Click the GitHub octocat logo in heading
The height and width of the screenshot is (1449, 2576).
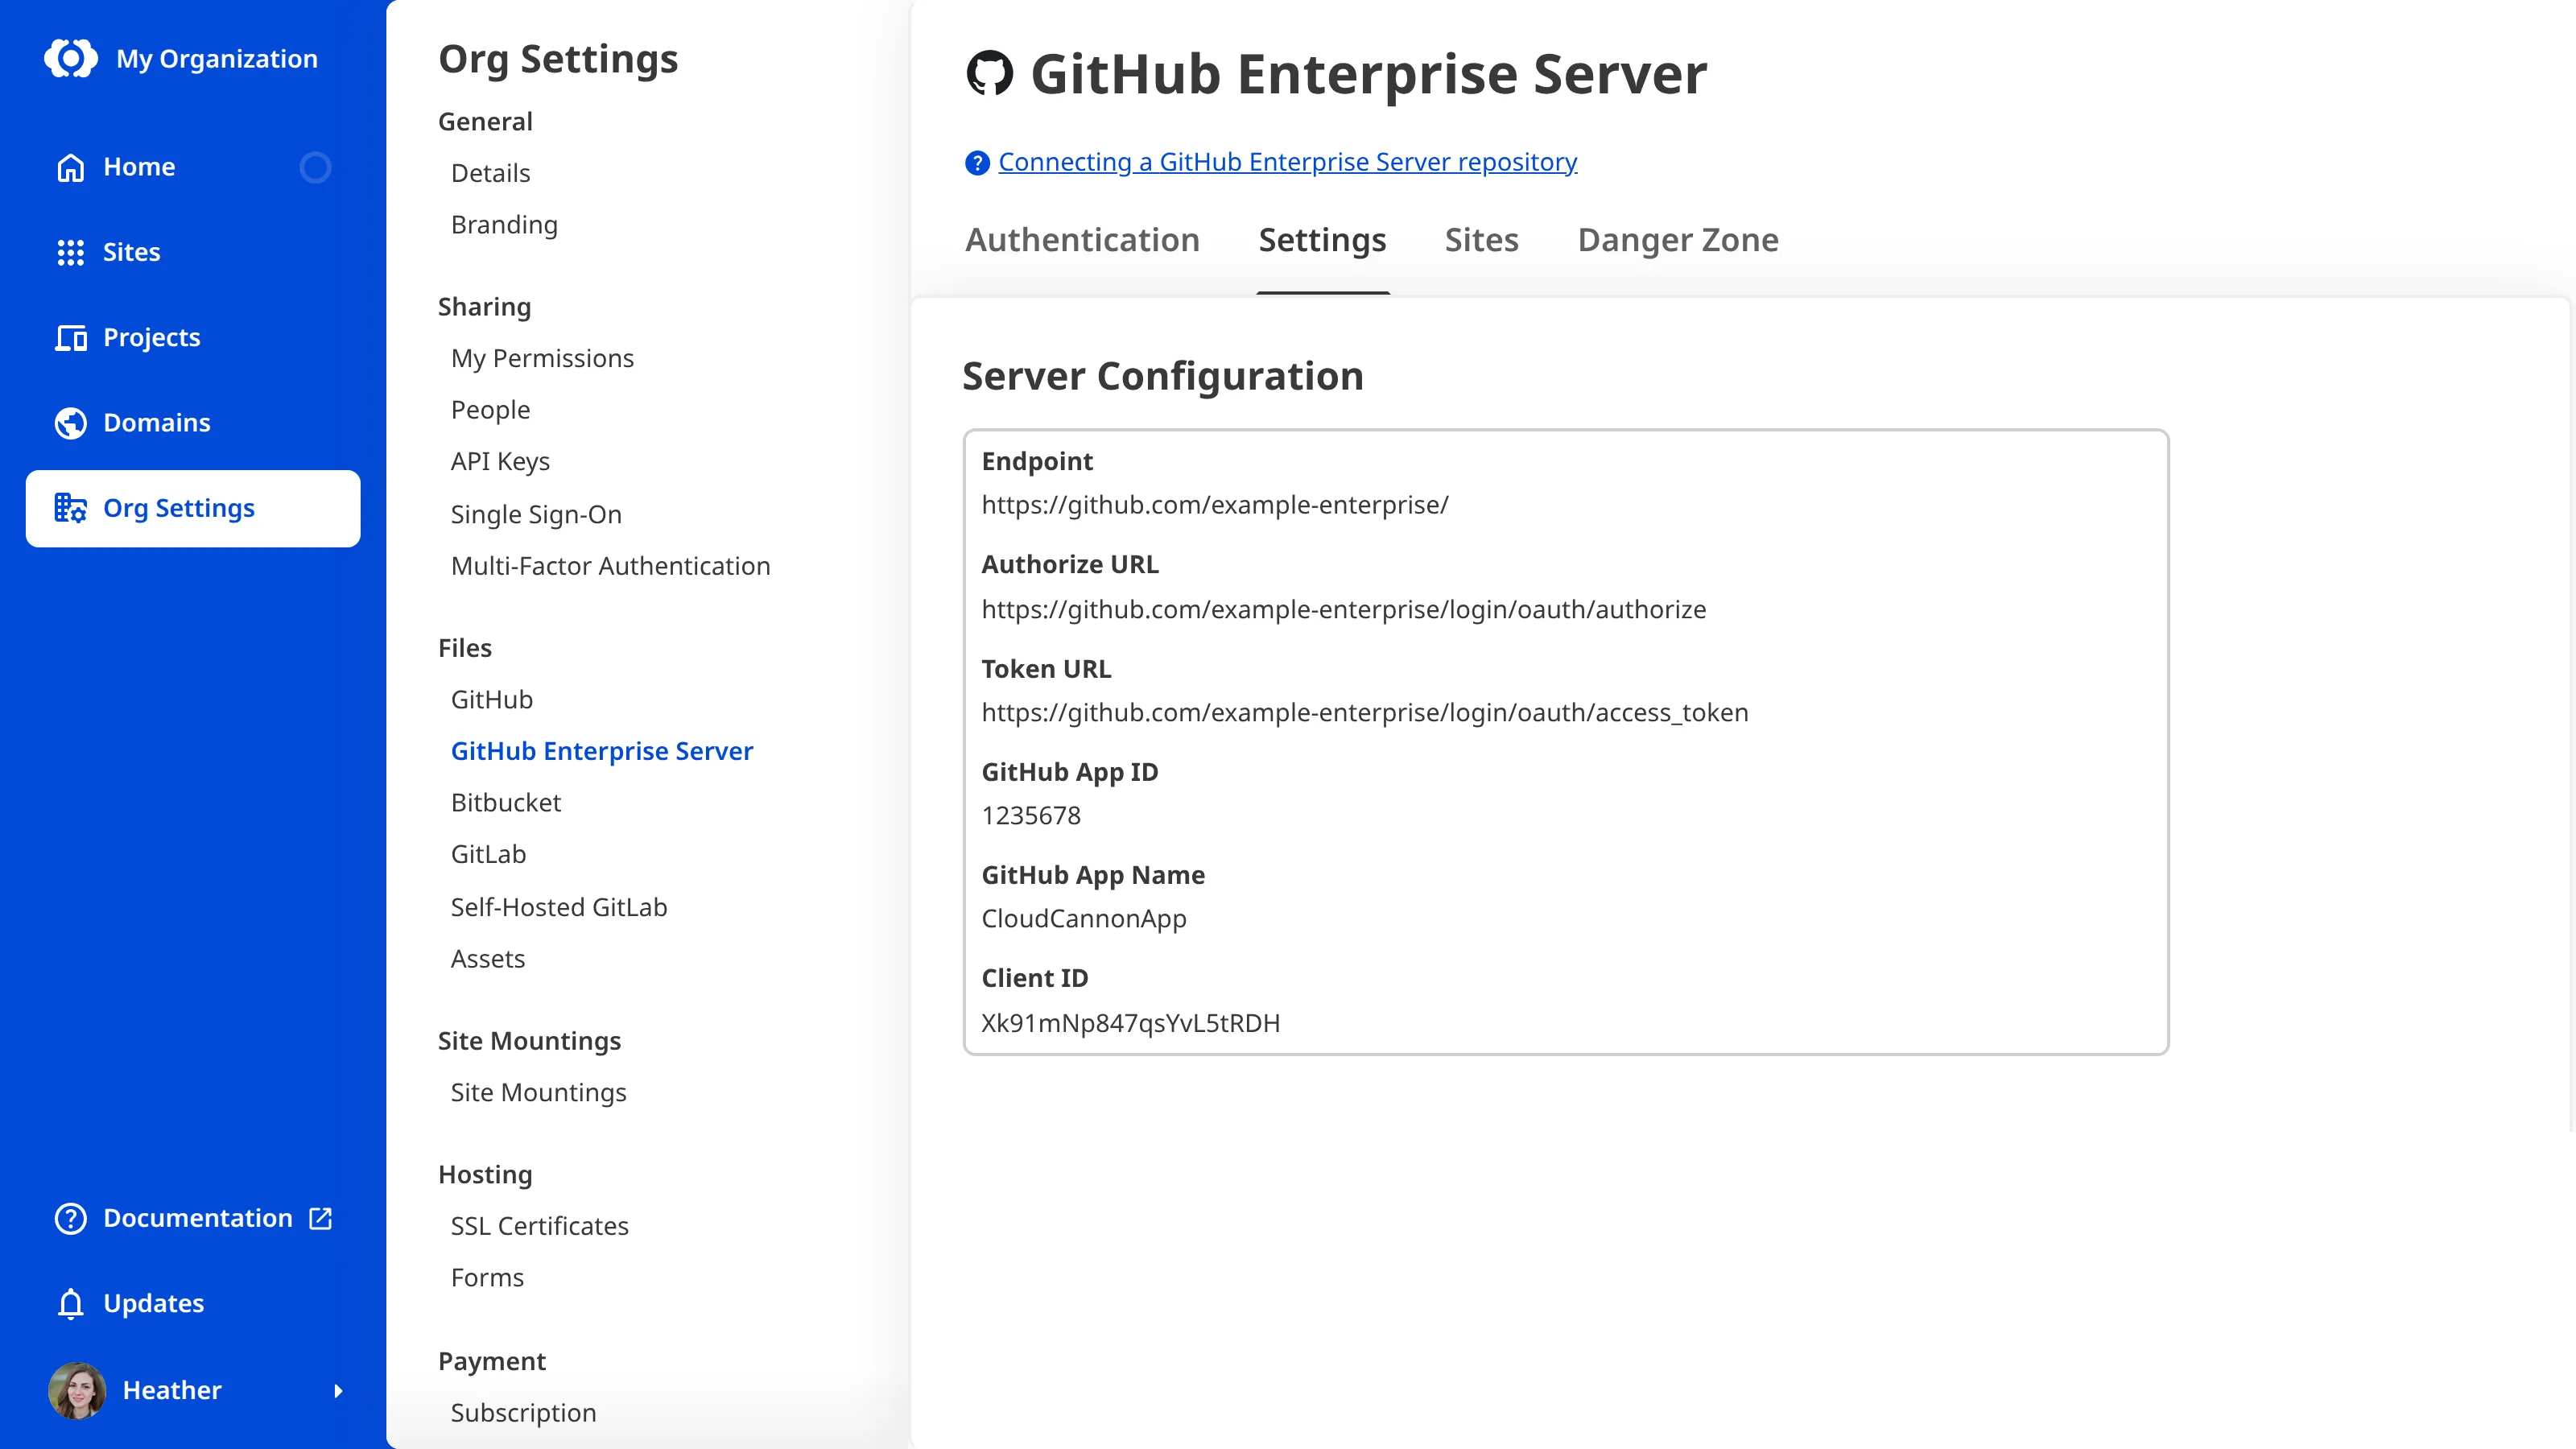pos(989,73)
